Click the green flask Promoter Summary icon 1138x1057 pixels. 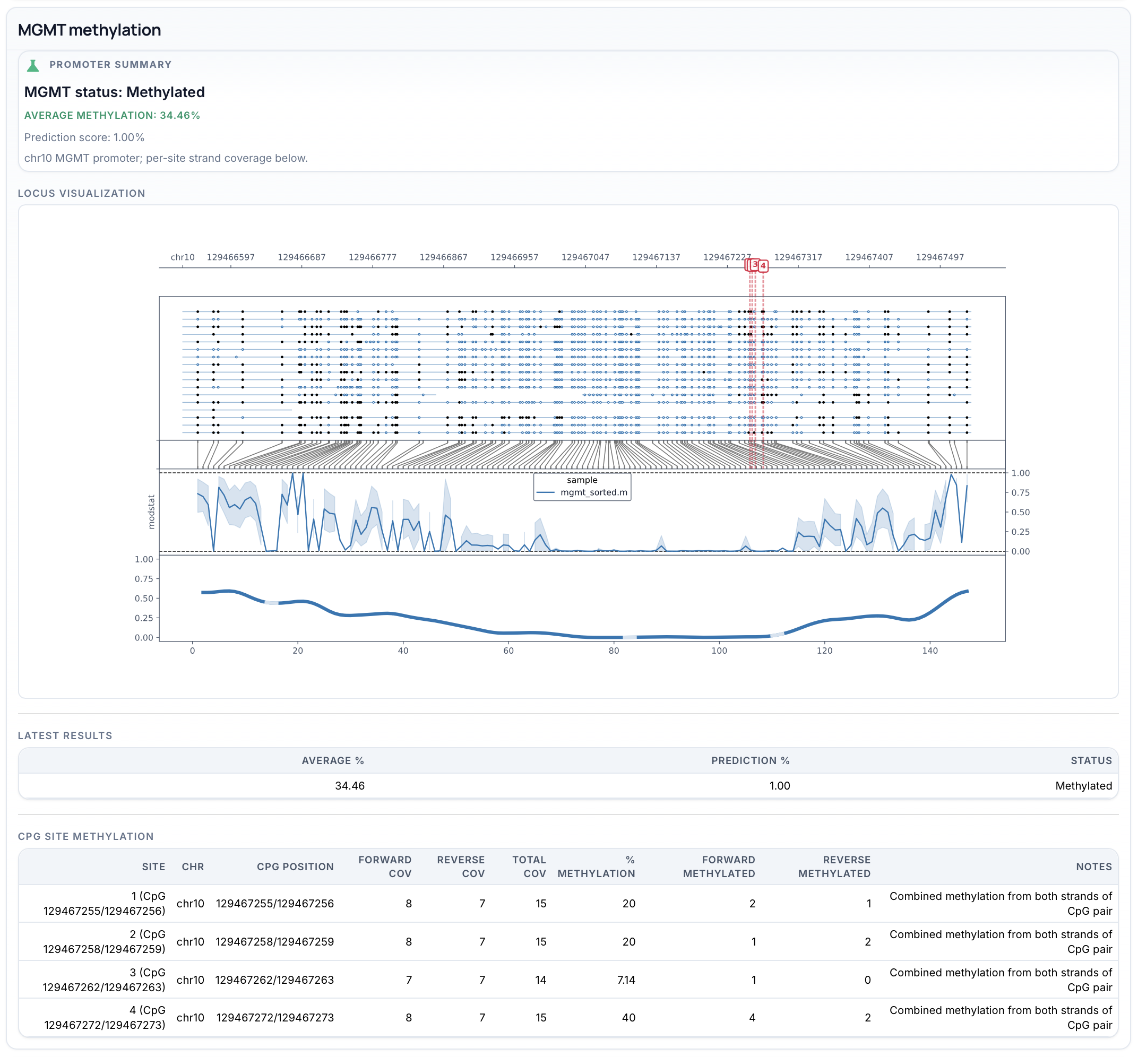pyautogui.click(x=32, y=65)
